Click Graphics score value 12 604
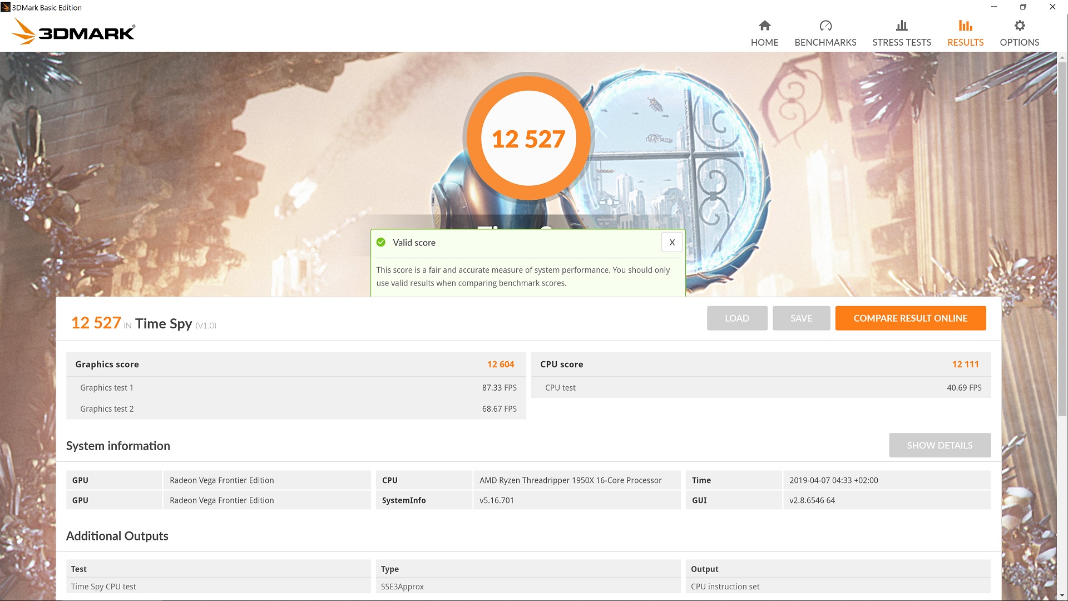The height and width of the screenshot is (601, 1068). pyautogui.click(x=501, y=364)
